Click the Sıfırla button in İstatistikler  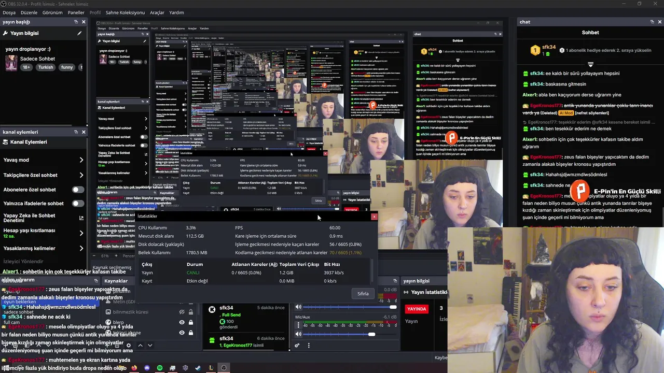(363, 294)
